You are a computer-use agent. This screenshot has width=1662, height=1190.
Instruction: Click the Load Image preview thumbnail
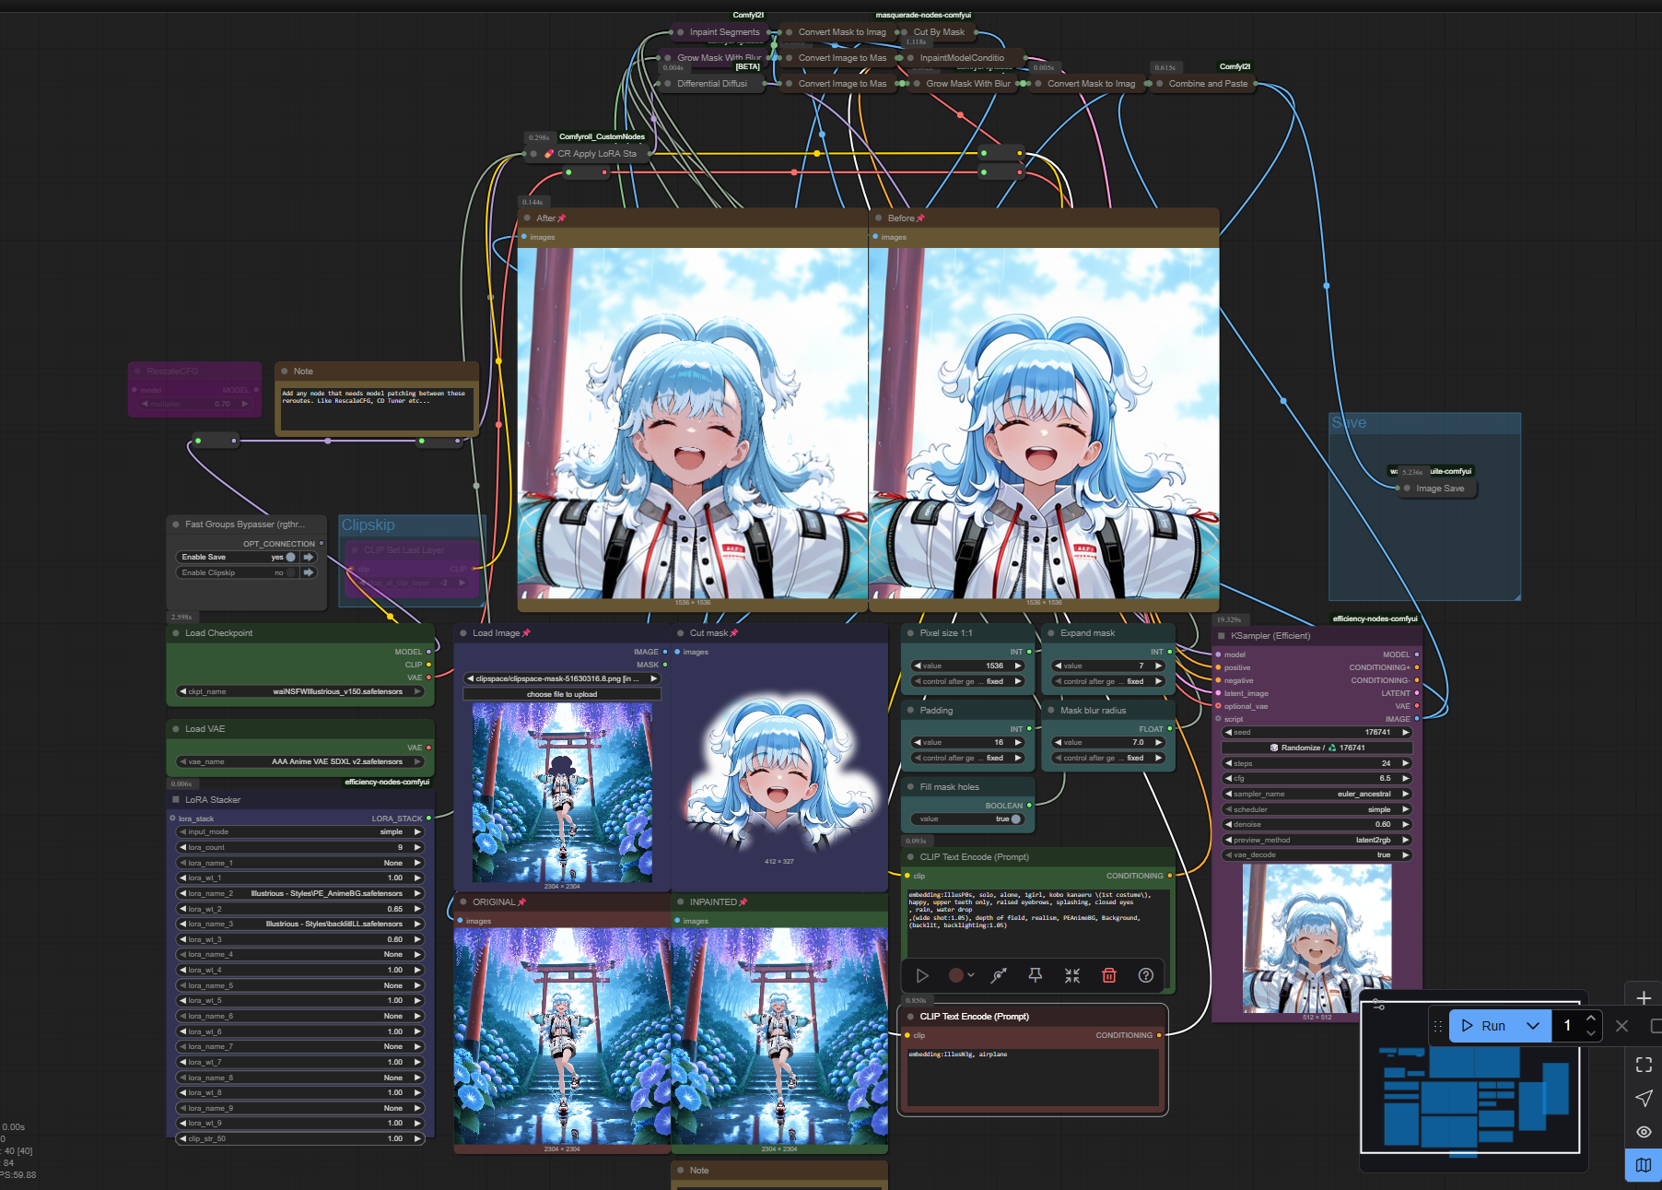pyautogui.click(x=562, y=793)
